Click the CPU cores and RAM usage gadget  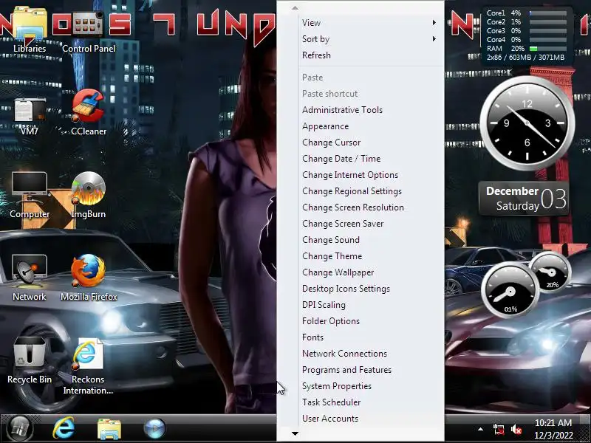coord(527,35)
